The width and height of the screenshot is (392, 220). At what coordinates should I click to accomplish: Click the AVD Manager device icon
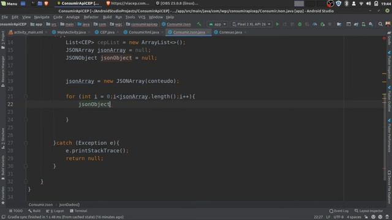363,24
